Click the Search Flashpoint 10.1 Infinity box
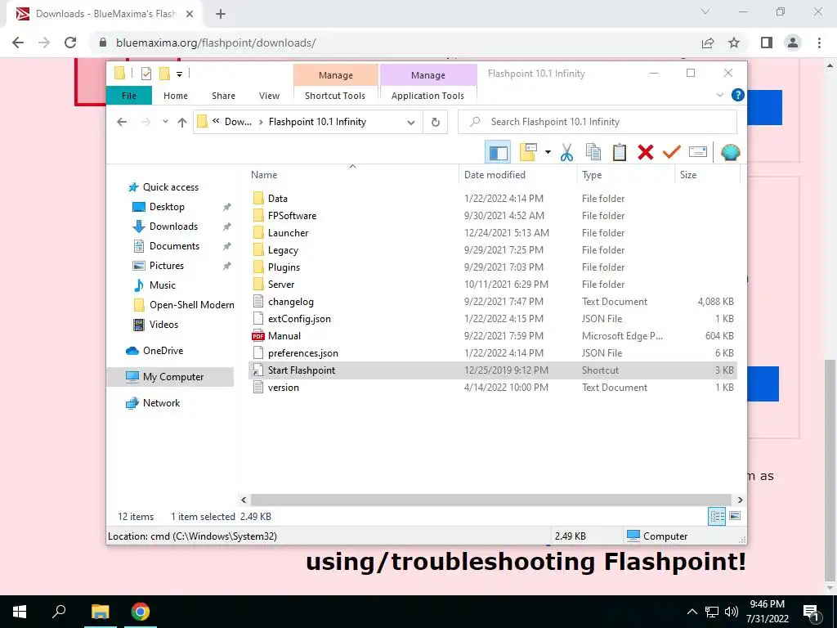This screenshot has width=837, height=628. [x=598, y=123]
